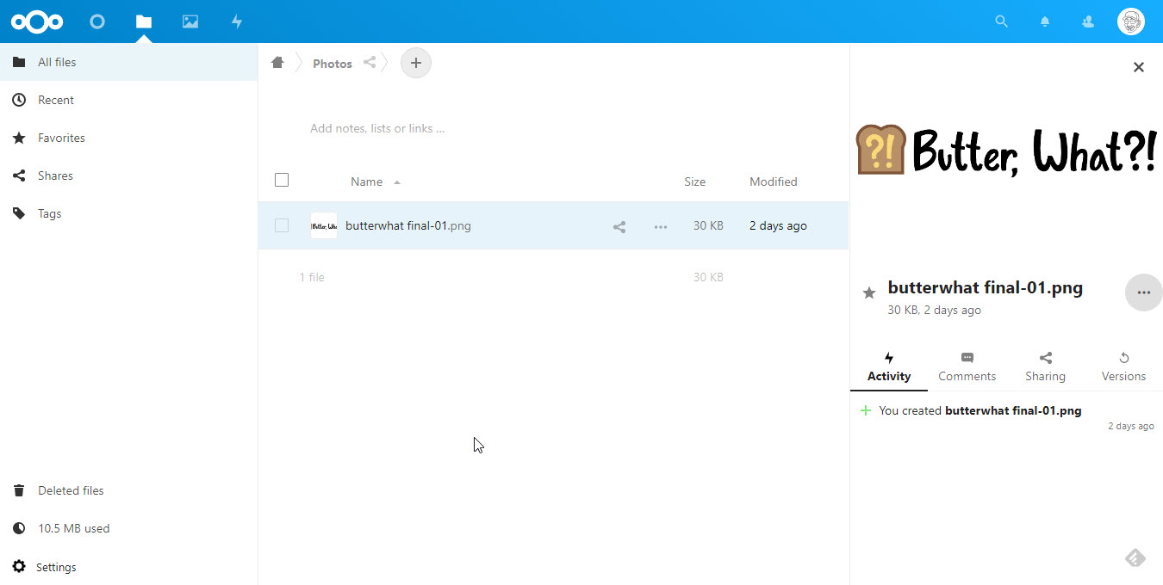Switch to the Versions tab
The width and height of the screenshot is (1163, 585).
pos(1124,367)
